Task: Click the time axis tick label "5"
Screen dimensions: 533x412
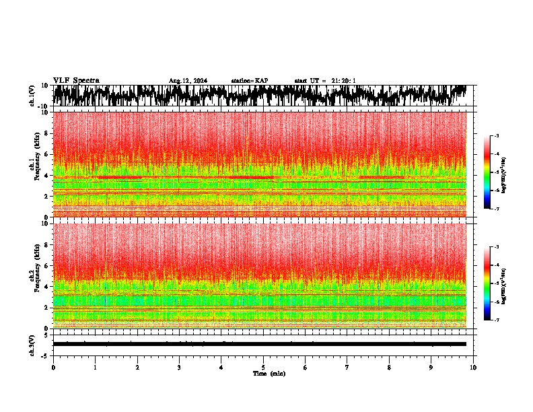Action: point(263,368)
